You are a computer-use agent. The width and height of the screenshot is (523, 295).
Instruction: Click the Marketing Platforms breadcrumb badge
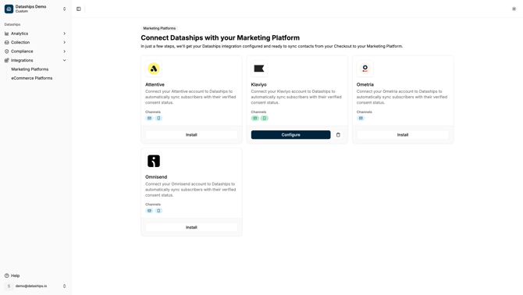click(159, 28)
